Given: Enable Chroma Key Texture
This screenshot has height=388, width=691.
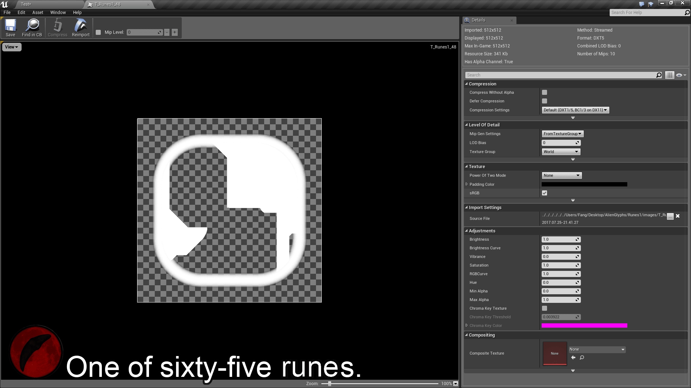Looking at the screenshot, I should [545, 308].
